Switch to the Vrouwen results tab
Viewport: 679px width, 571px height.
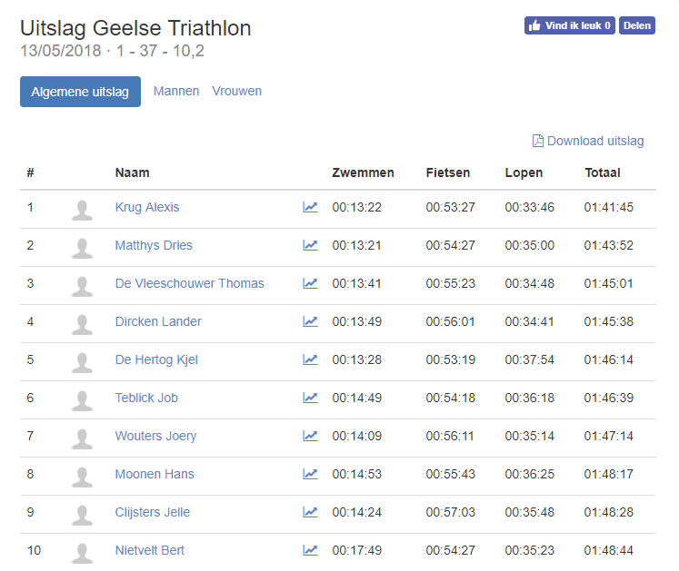tap(237, 92)
